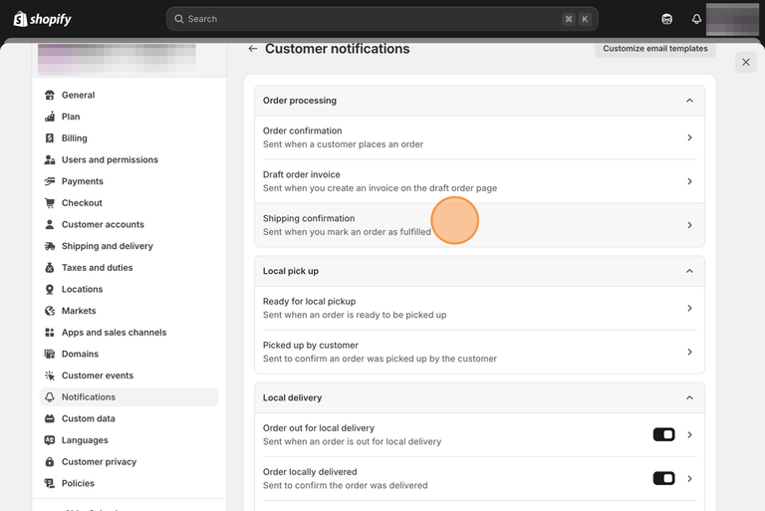The width and height of the screenshot is (765, 511).
Task: Disable Order locally delivered notification toggle
Action: [663, 478]
